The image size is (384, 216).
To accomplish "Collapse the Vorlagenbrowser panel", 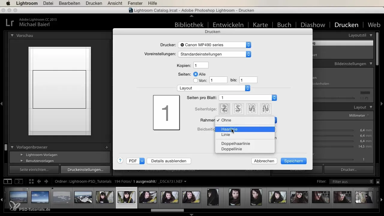I will (12, 147).
